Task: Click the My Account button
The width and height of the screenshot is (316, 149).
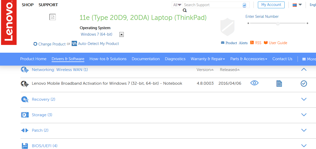Action: 271,5
